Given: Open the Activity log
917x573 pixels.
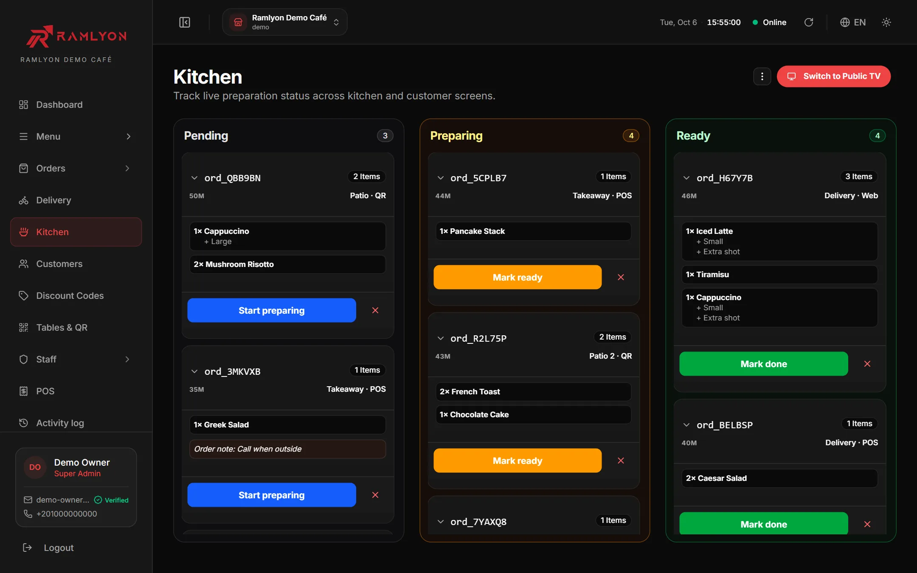Looking at the screenshot, I should tap(76, 423).
